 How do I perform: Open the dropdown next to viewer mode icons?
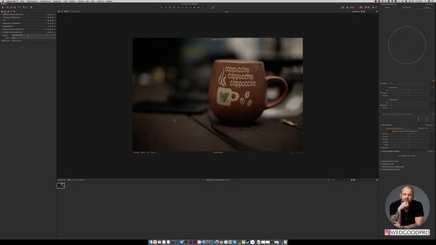tap(71, 12)
